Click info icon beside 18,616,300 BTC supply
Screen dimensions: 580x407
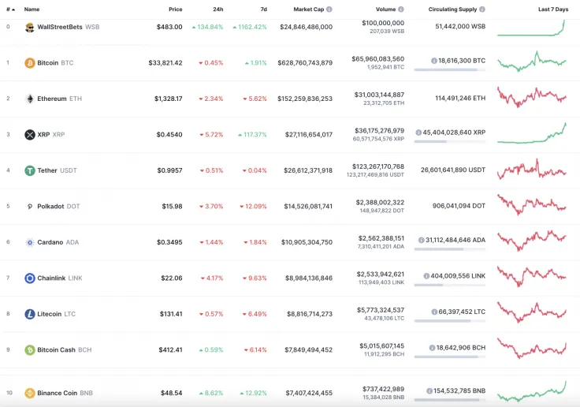tap(434, 61)
